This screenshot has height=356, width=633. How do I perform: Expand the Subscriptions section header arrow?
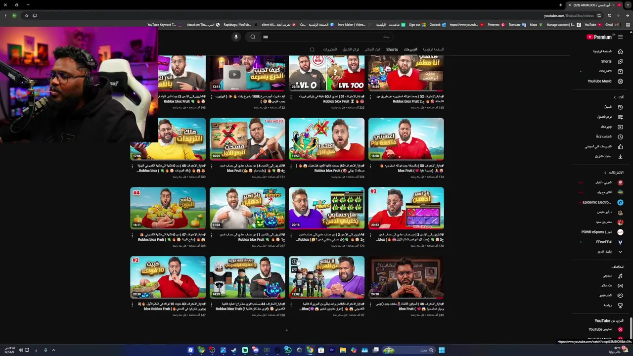pos(605,173)
